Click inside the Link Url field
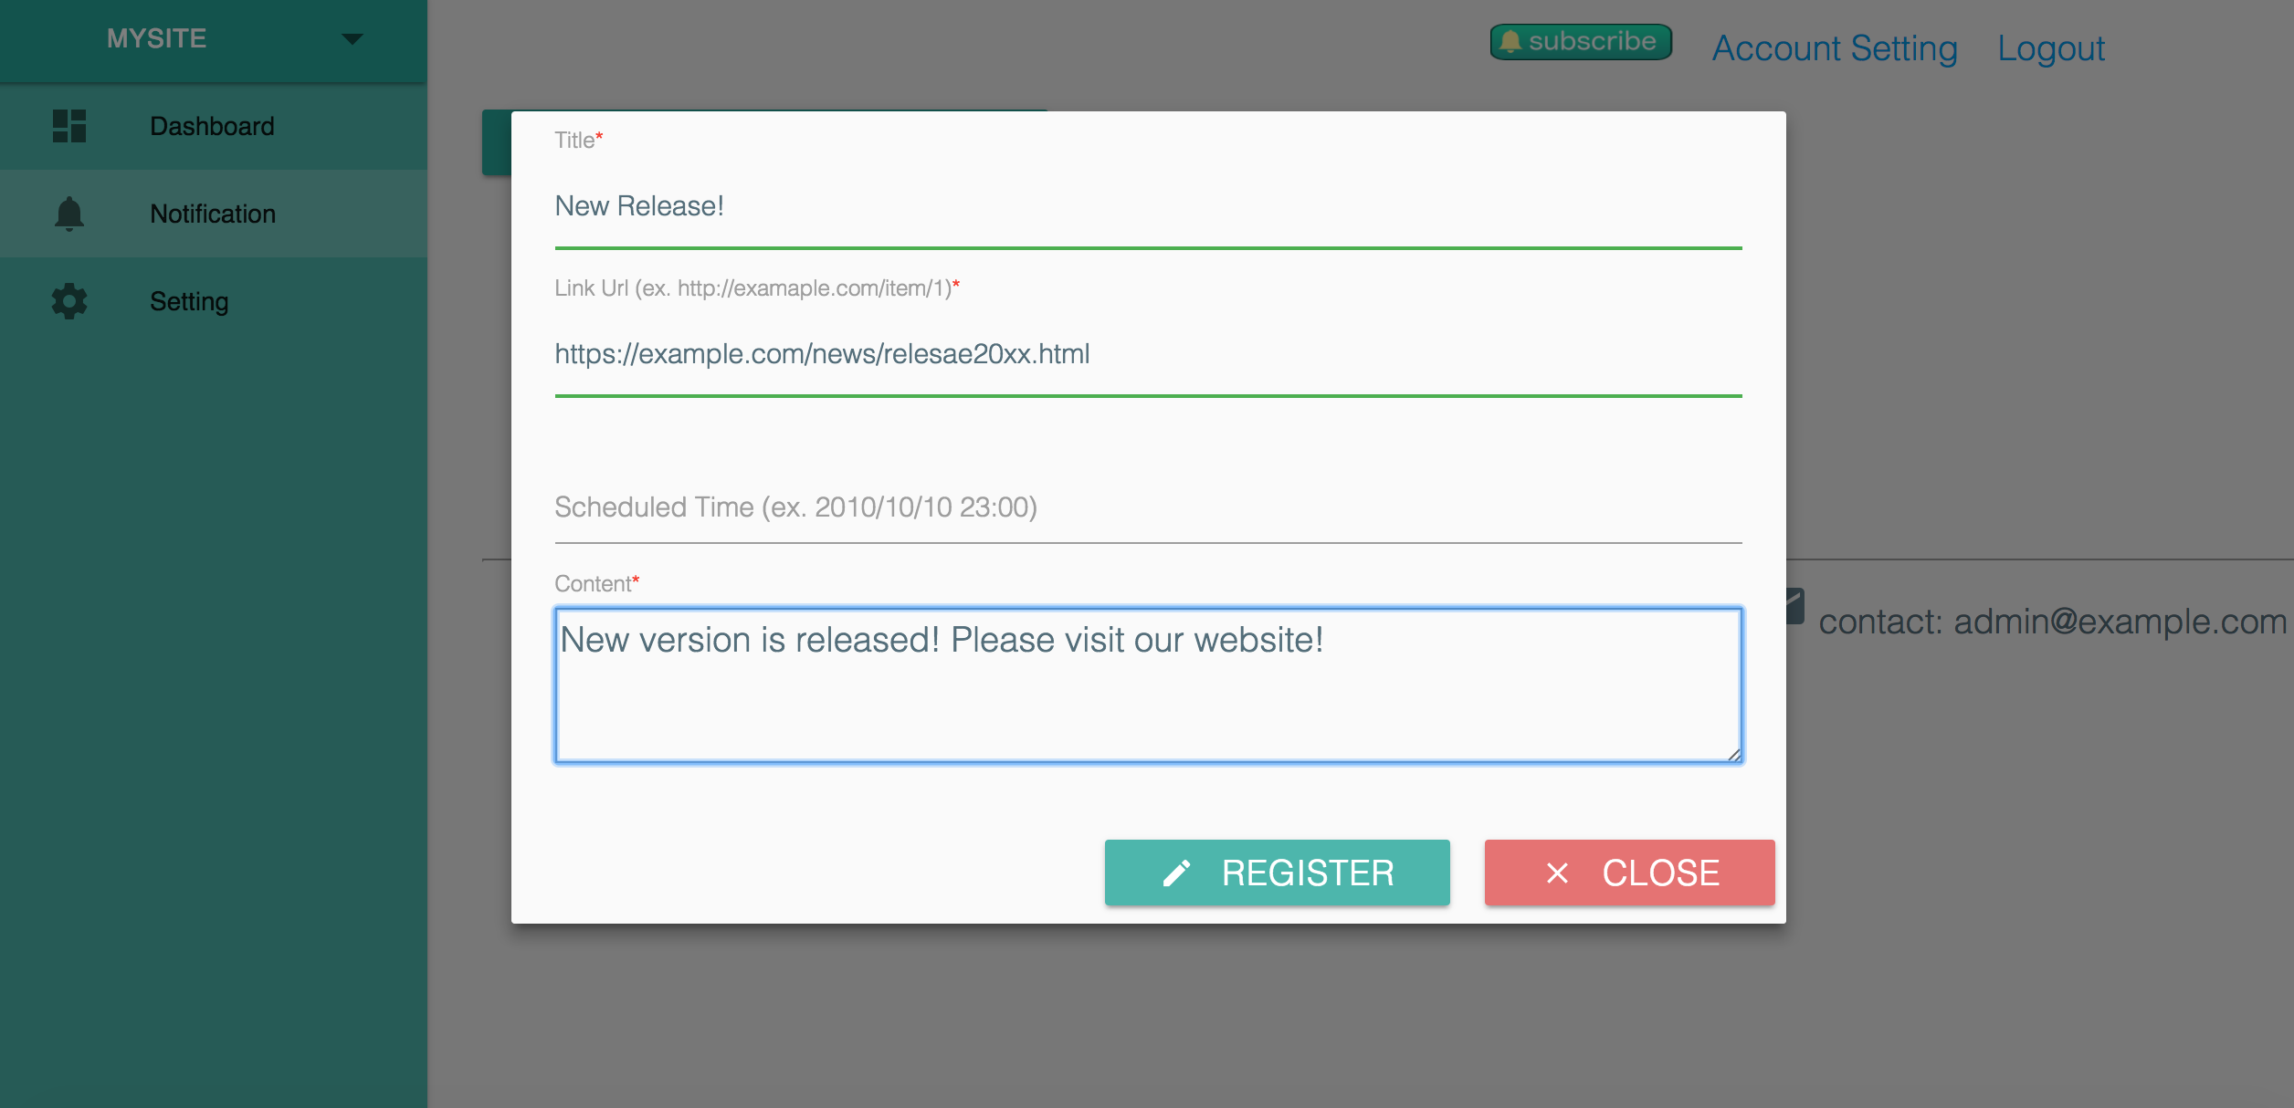This screenshot has width=2294, height=1108. [x=1147, y=354]
